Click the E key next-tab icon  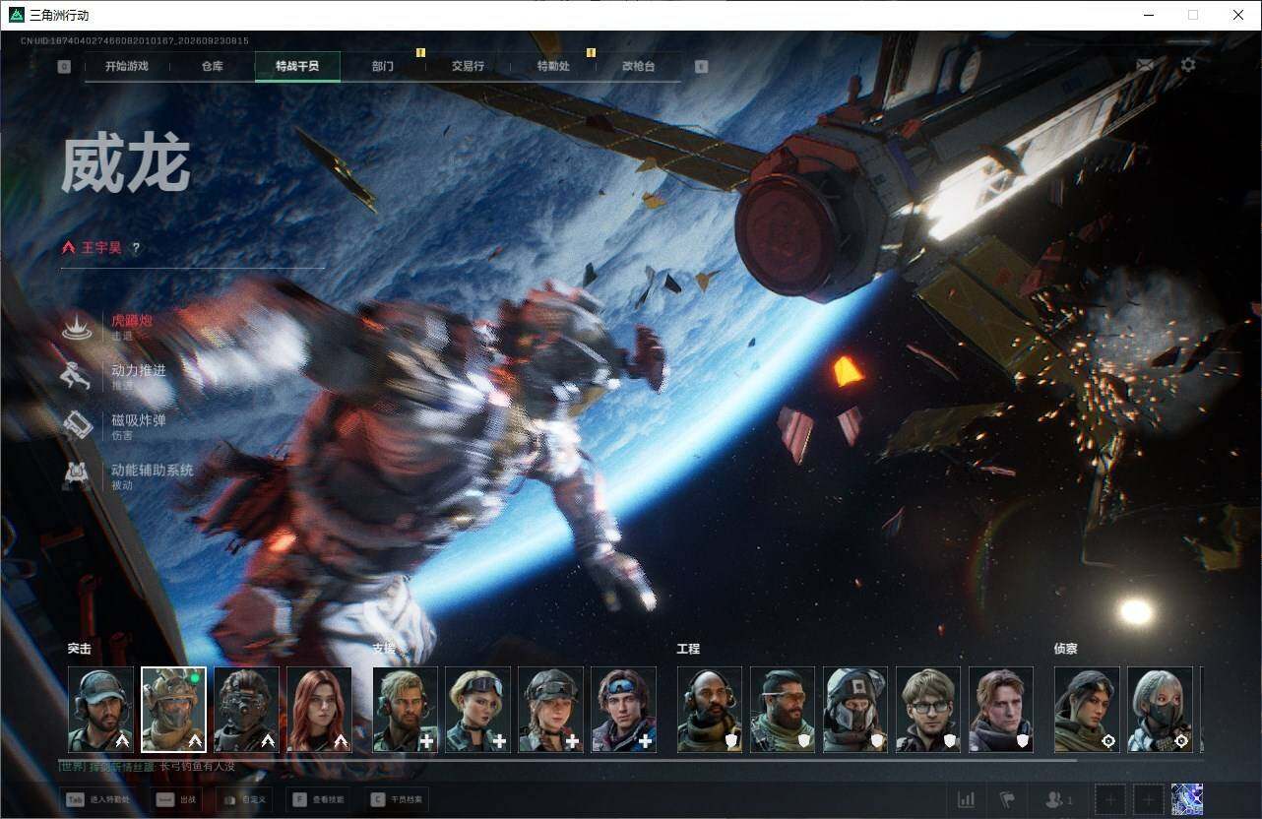point(701,66)
